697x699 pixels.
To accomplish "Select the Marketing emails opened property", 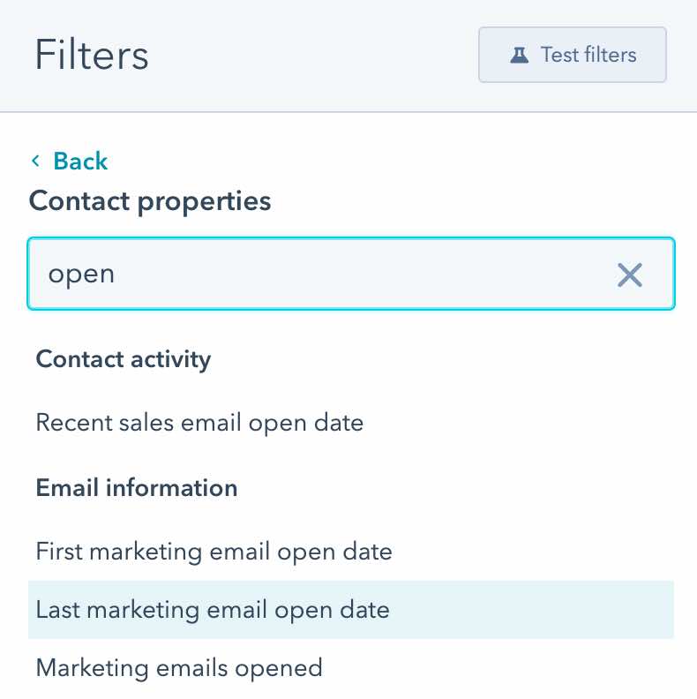I will click(179, 668).
